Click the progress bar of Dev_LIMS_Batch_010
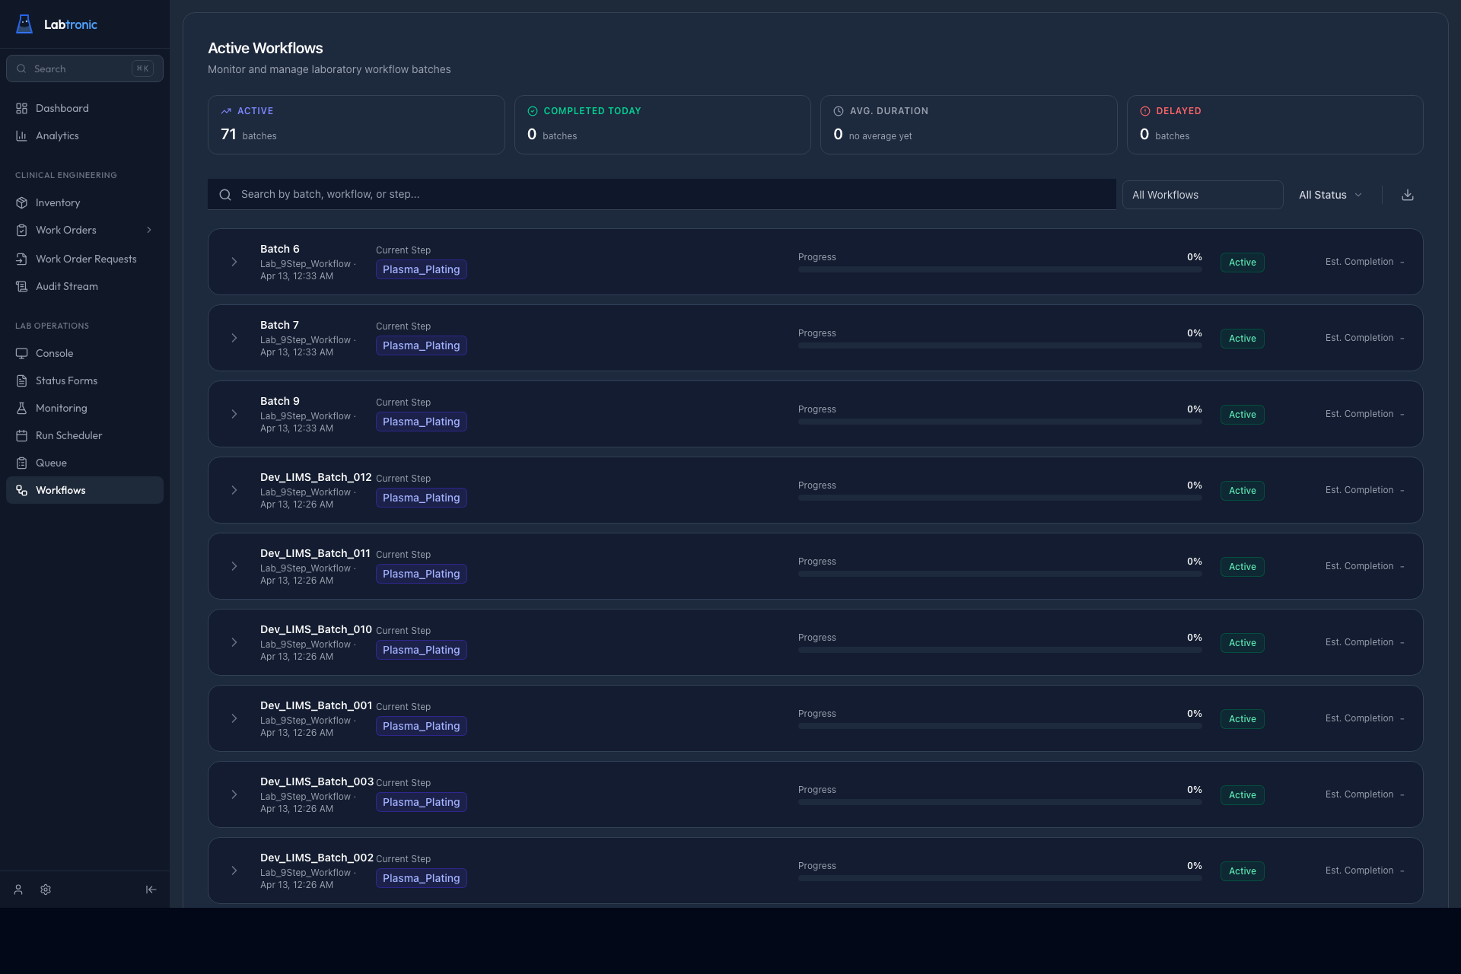 point(999,651)
